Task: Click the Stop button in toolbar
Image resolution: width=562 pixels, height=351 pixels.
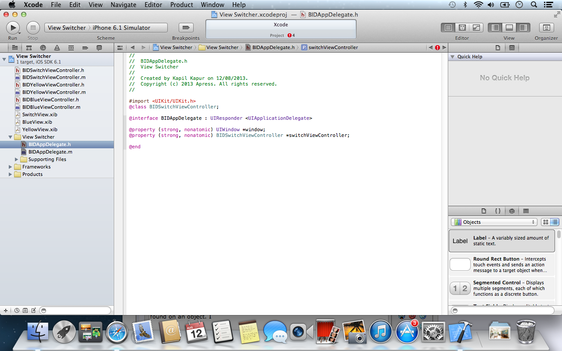Action: click(x=33, y=28)
